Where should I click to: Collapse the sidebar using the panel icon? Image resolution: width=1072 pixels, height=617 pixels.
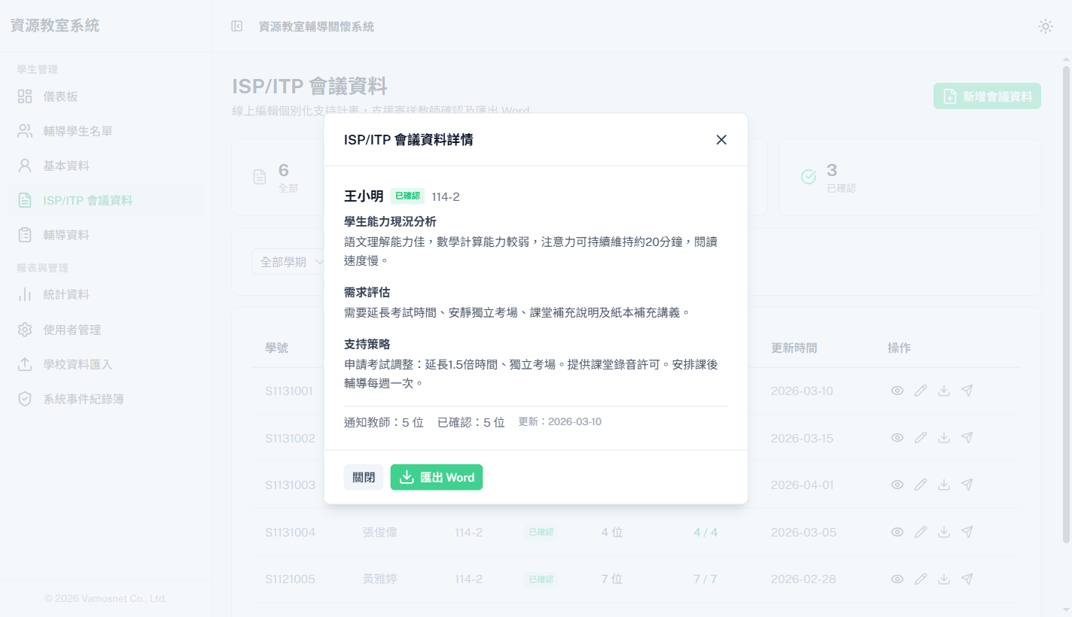(236, 26)
